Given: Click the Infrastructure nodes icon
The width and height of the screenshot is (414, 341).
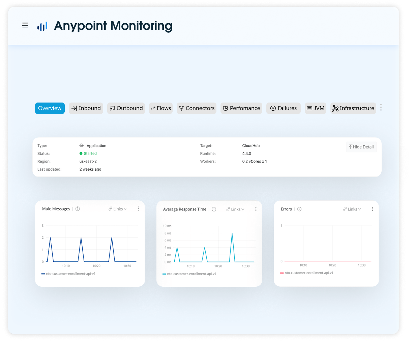Looking at the screenshot, I should click(x=335, y=108).
